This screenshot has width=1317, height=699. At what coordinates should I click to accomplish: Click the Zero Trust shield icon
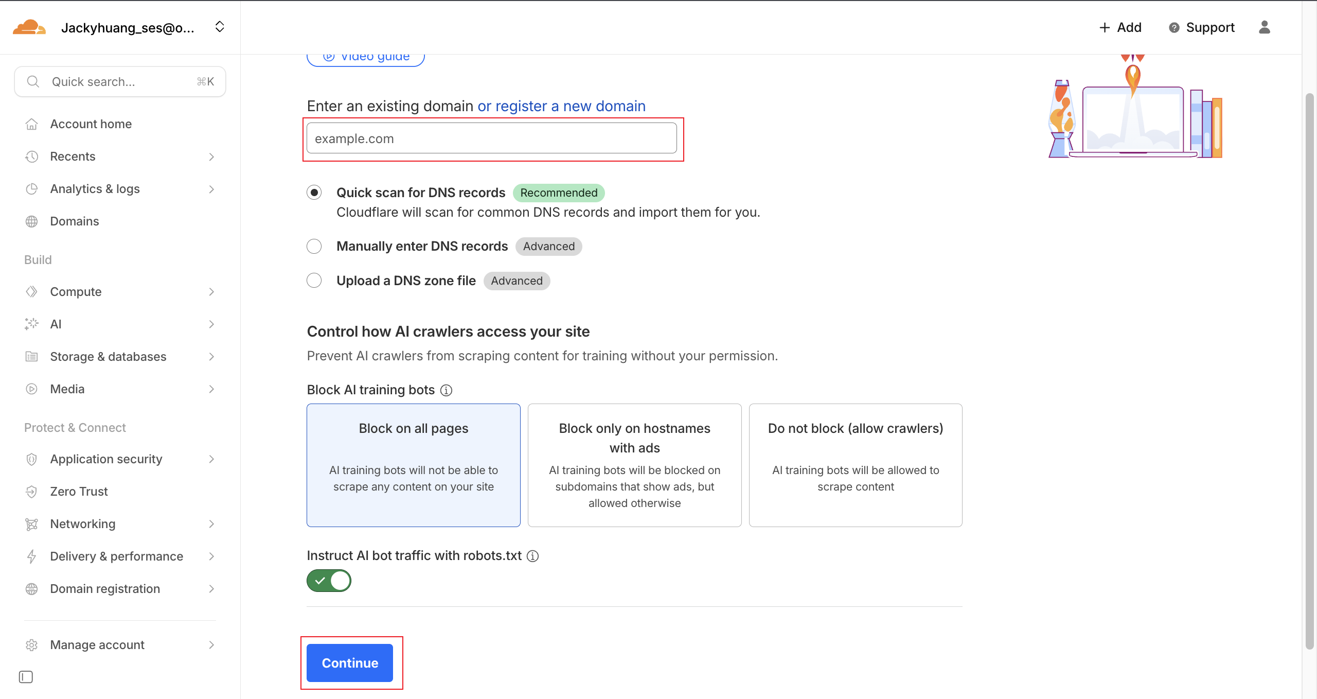(x=32, y=492)
